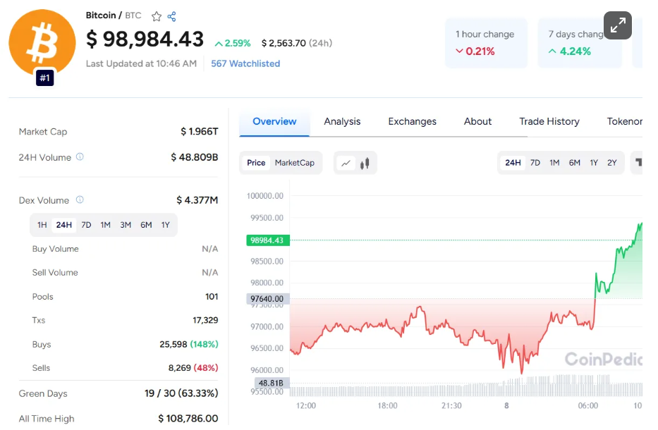Set Dex Volume period to 1H
Image resolution: width=658 pixels, height=430 pixels.
pos(42,225)
